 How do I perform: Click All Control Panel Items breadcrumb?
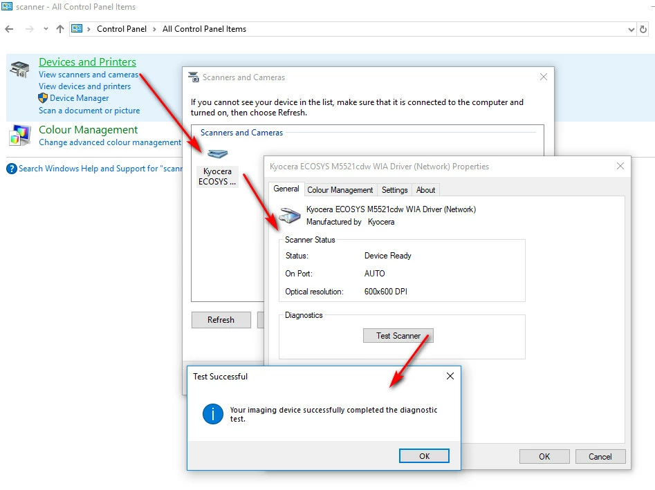[x=204, y=29]
